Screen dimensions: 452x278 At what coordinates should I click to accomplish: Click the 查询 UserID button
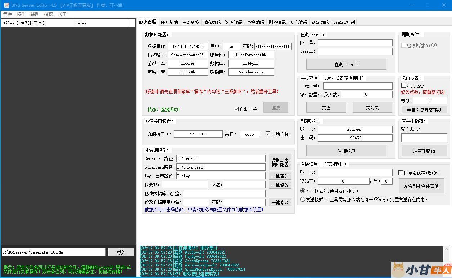point(346,64)
